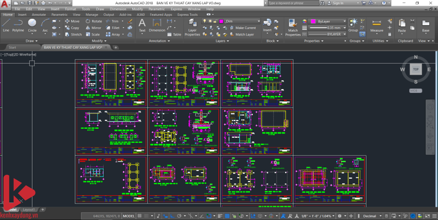Toggle grid display in status bar
Image resolution: width=438 pixels, height=220 pixels.
click(141, 216)
